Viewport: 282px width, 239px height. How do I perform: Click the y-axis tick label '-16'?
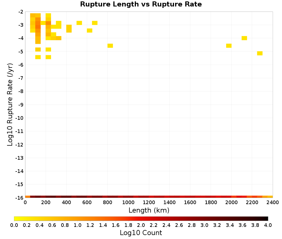(x=19, y=198)
